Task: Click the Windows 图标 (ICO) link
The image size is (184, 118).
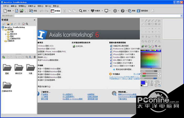Action: click(x=45, y=46)
